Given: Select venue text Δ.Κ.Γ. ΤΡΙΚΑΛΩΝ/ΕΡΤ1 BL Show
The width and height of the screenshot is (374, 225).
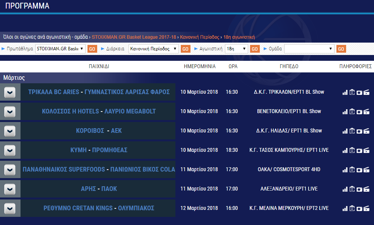Looking at the screenshot, I should (x=289, y=92).
